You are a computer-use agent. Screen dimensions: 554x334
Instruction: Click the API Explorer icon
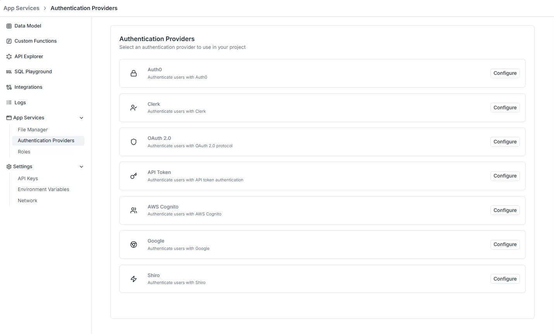coord(9,57)
